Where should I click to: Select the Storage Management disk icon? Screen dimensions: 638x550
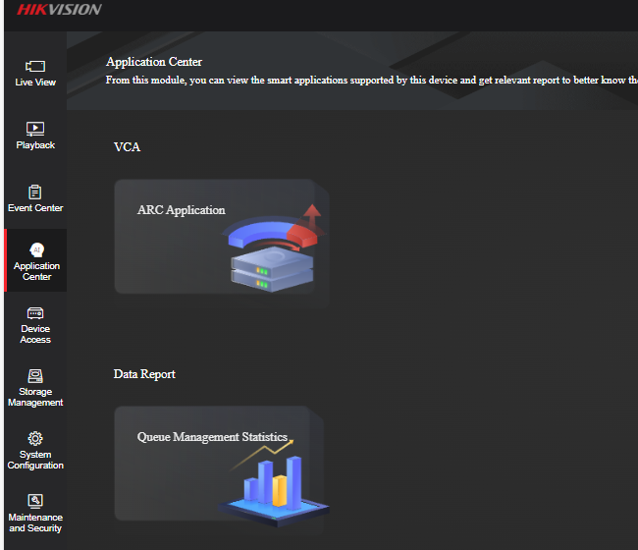[35, 375]
